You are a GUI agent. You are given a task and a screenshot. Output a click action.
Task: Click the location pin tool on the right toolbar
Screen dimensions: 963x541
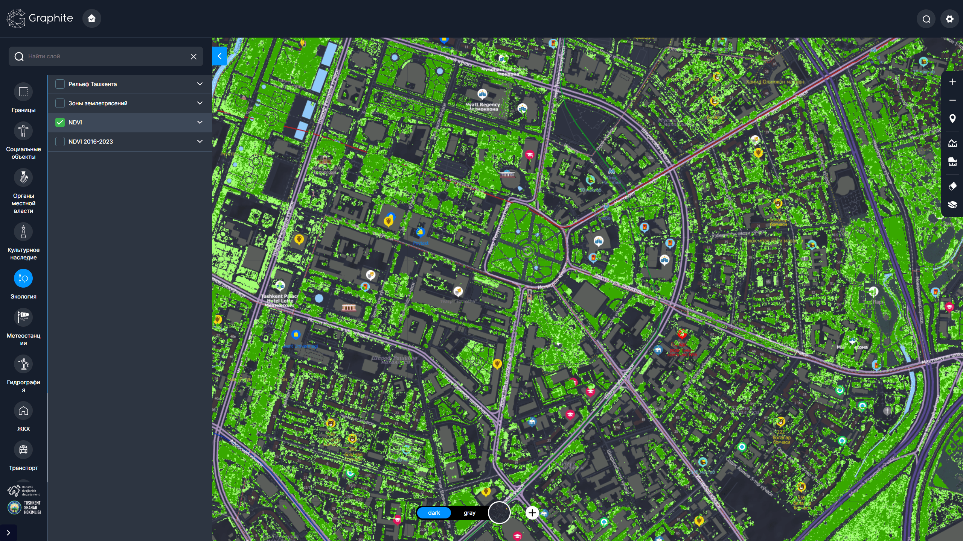click(x=952, y=119)
